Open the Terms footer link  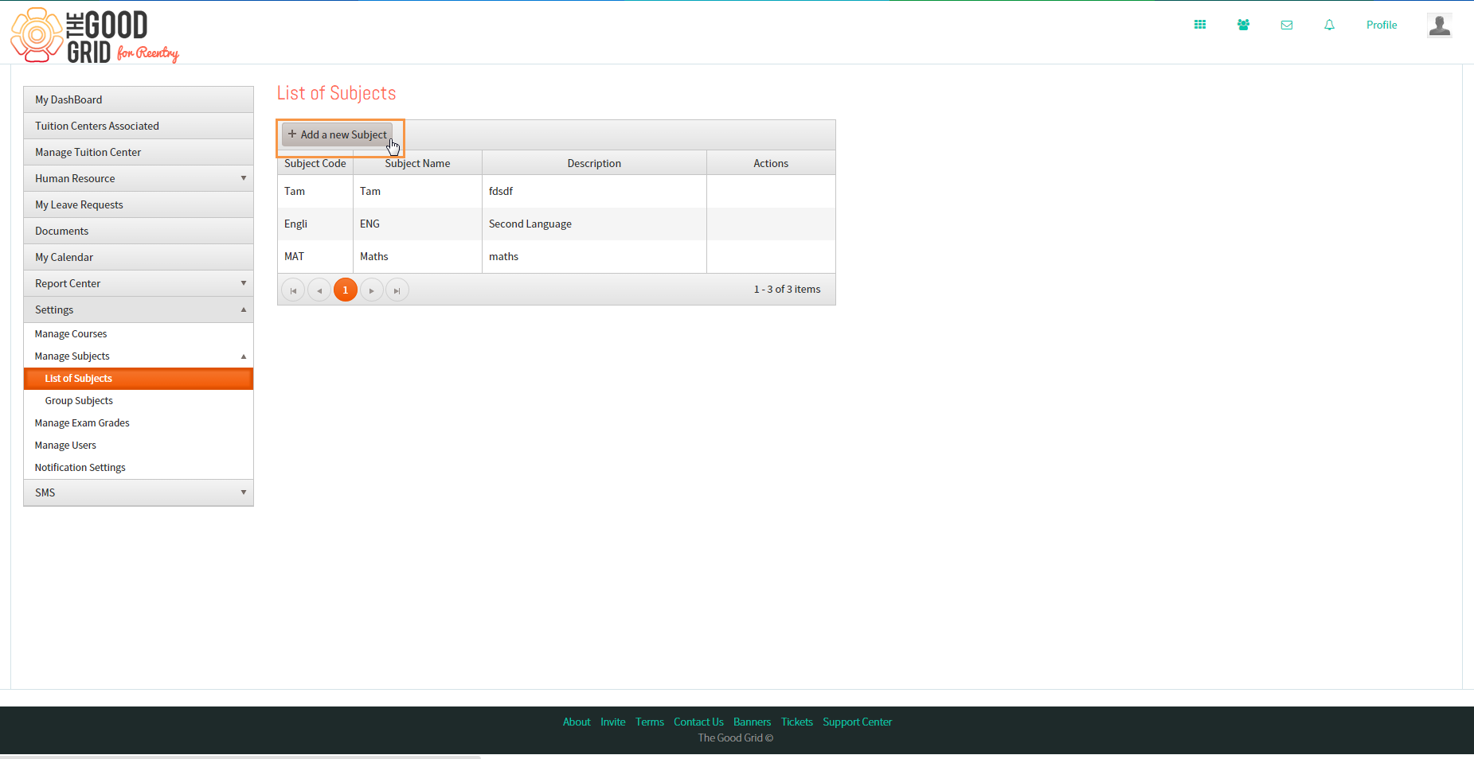pos(650,722)
